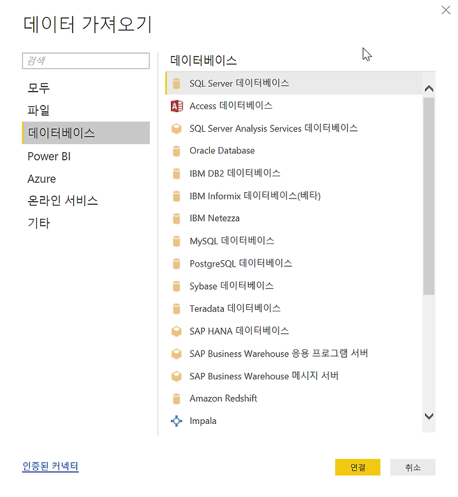Viewport: 458px width, 497px height.
Task: Click the scrollbar down arrow
Action: tap(429, 416)
